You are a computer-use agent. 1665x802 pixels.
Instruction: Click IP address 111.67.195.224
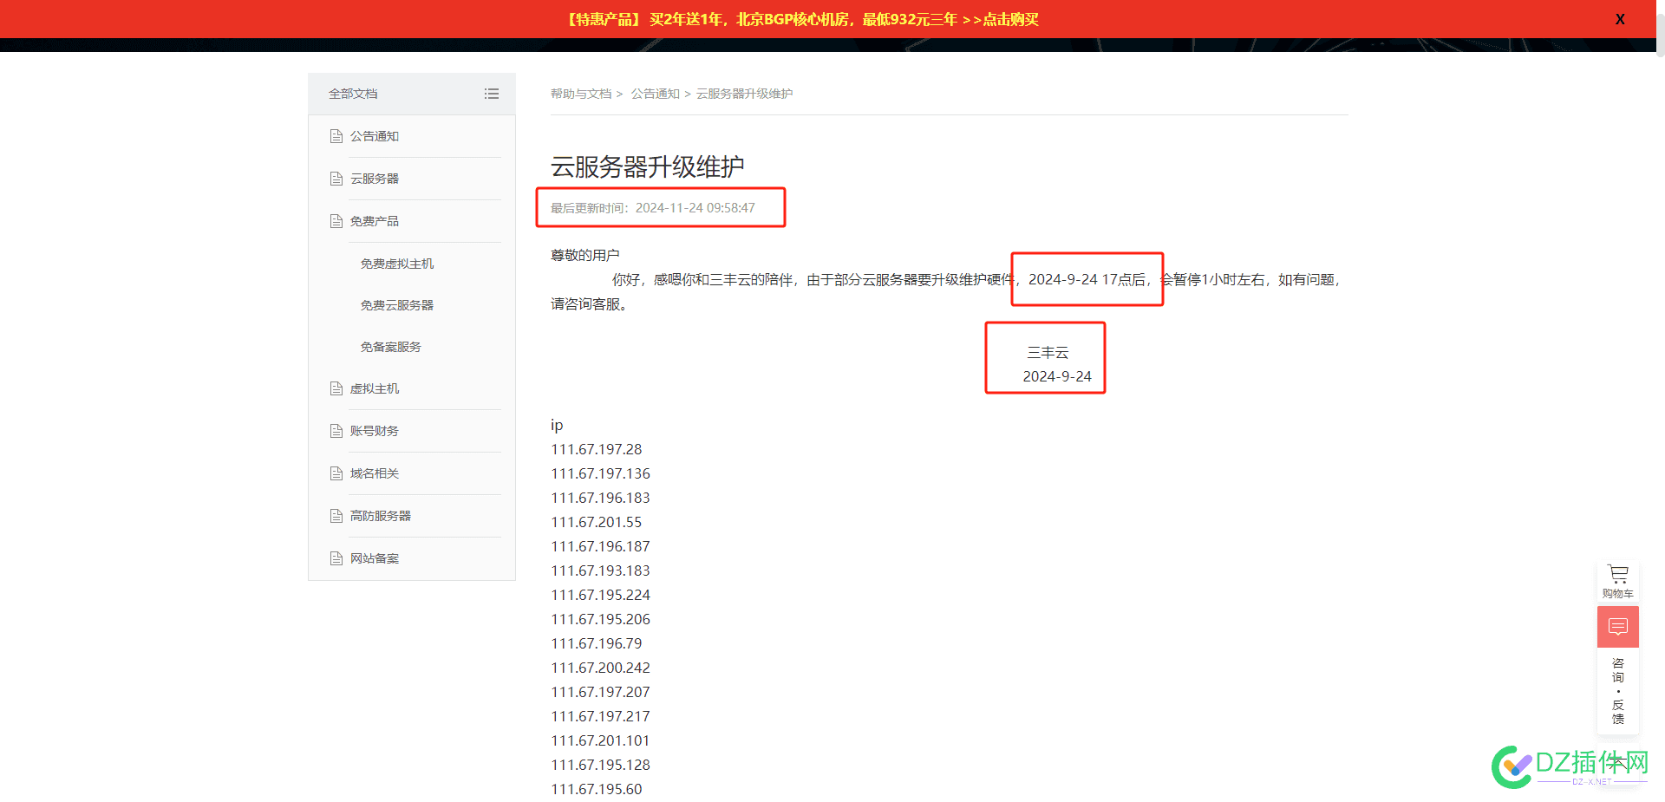click(x=601, y=595)
